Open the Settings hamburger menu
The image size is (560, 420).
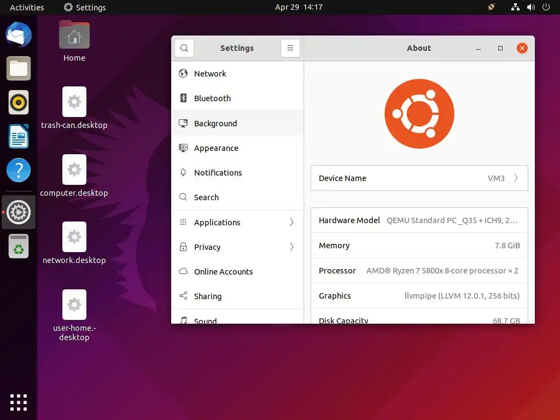pyautogui.click(x=290, y=48)
